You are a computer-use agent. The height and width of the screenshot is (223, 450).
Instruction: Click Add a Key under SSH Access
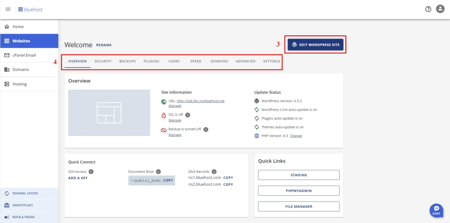[78, 178]
